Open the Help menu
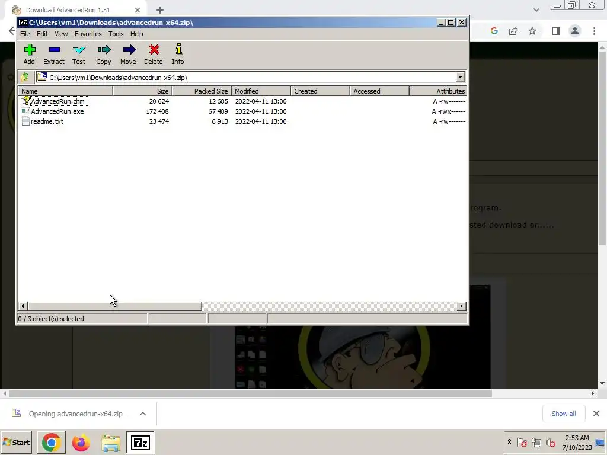 (137, 34)
